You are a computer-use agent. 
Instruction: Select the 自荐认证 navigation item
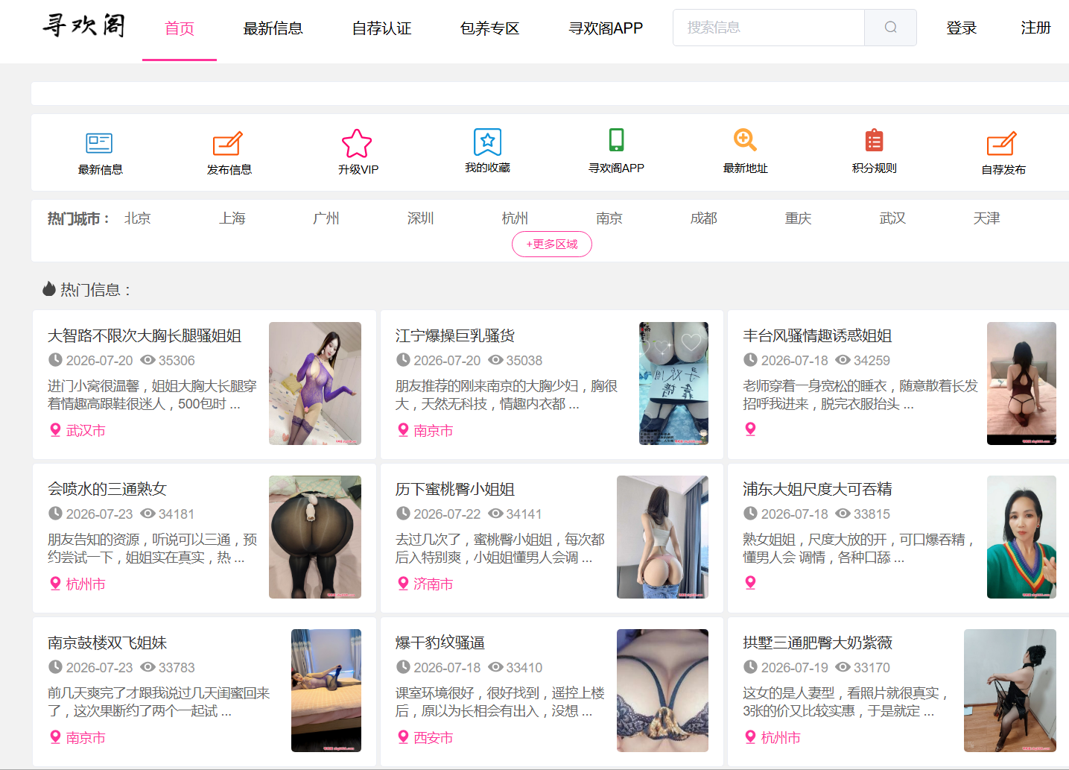point(381,28)
